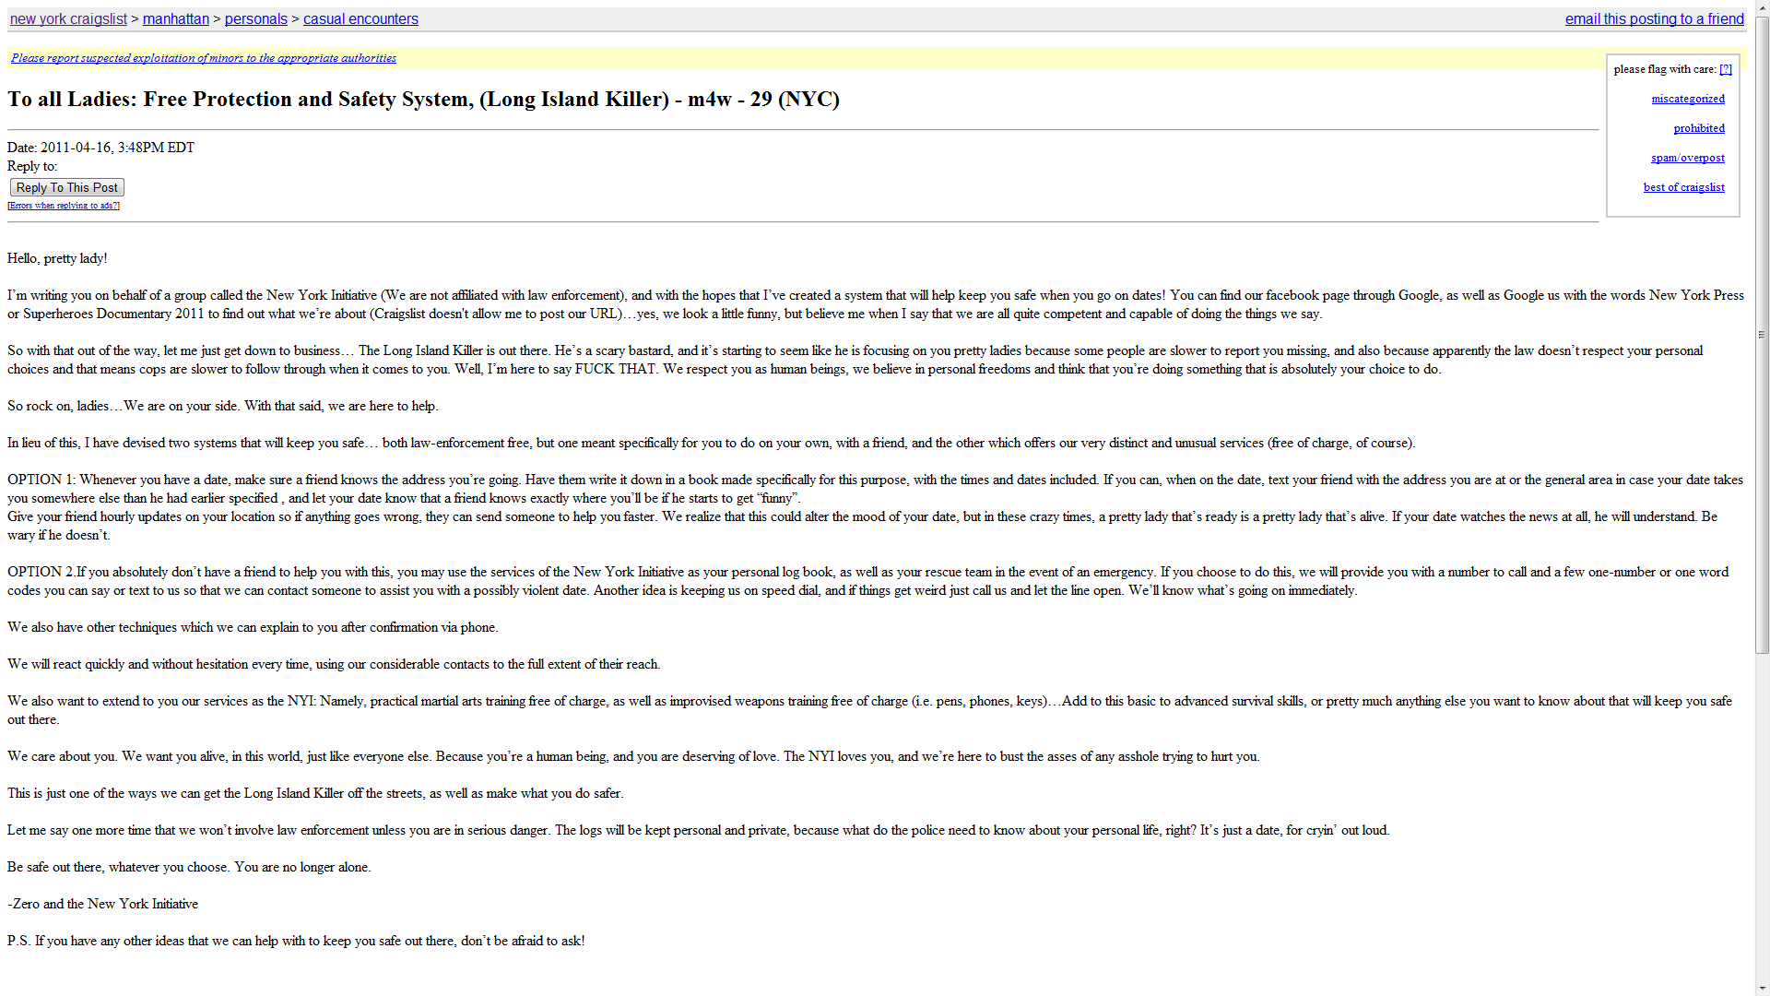This screenshot has height=996, width=1770.
Task: Open the new york craigslist breadcrumb link
Action: (x=68, y=19)
